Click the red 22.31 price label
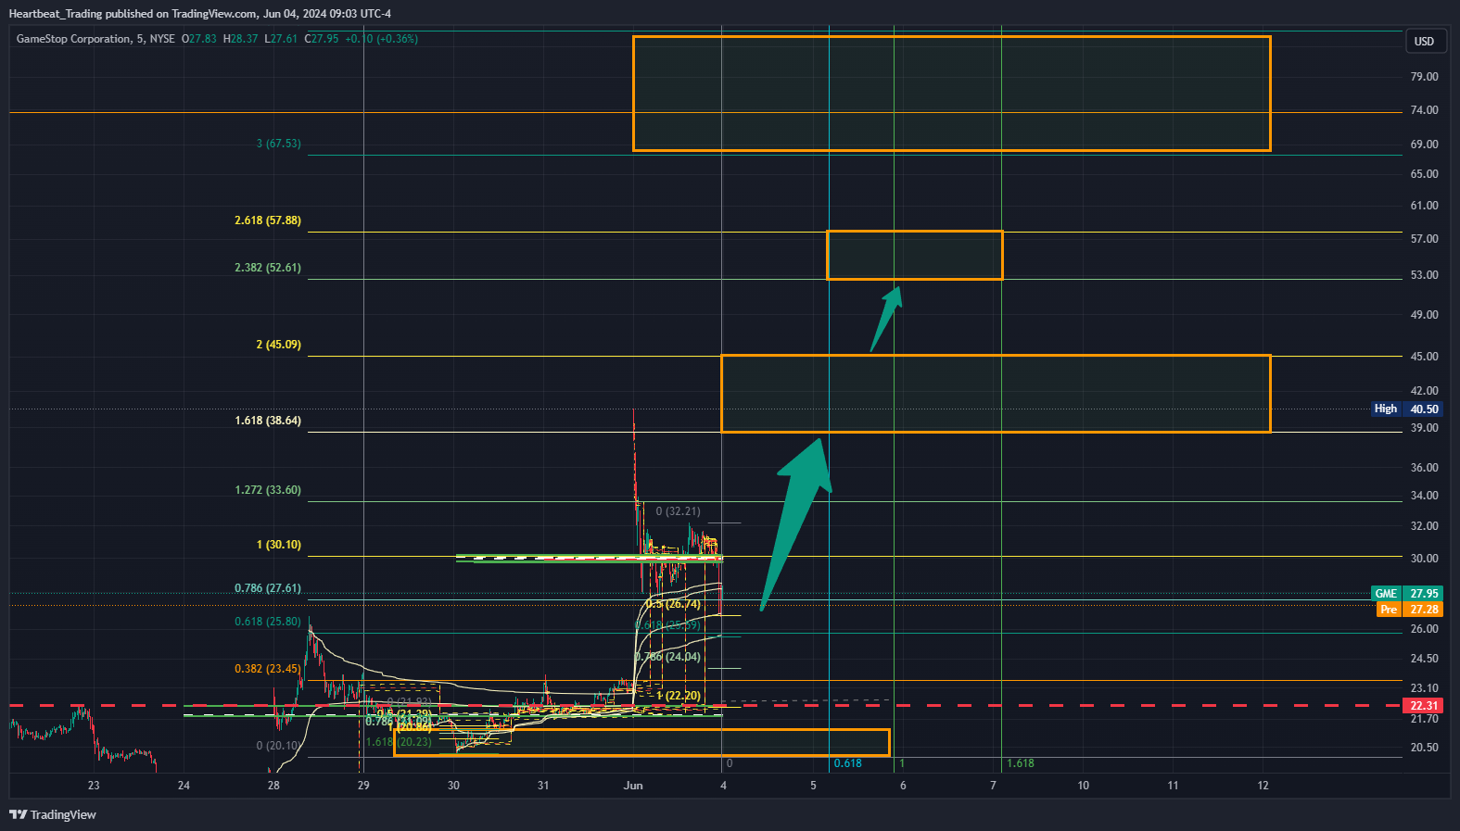Image resolution: width=1460 pixels, height=831 pixels. [1423, 706]
